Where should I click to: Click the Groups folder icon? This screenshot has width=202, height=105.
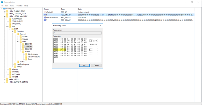pos(20,39)
